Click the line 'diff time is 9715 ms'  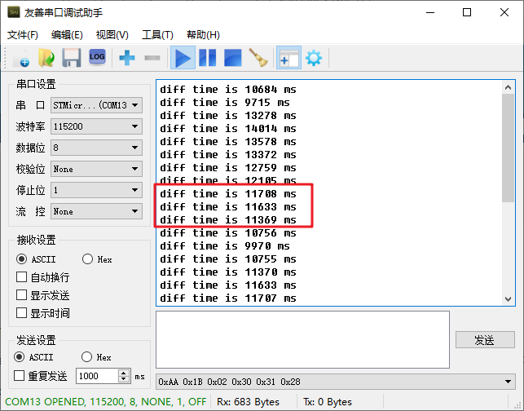[225, 103]
